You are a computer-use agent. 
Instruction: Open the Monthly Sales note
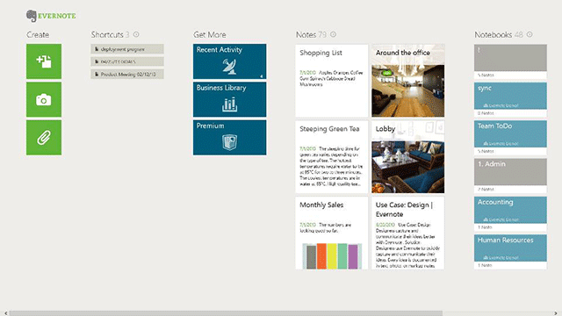(332, 233)
